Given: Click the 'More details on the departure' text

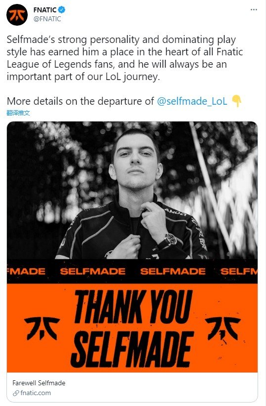Looking at the screenshot, I should point(81,101).
